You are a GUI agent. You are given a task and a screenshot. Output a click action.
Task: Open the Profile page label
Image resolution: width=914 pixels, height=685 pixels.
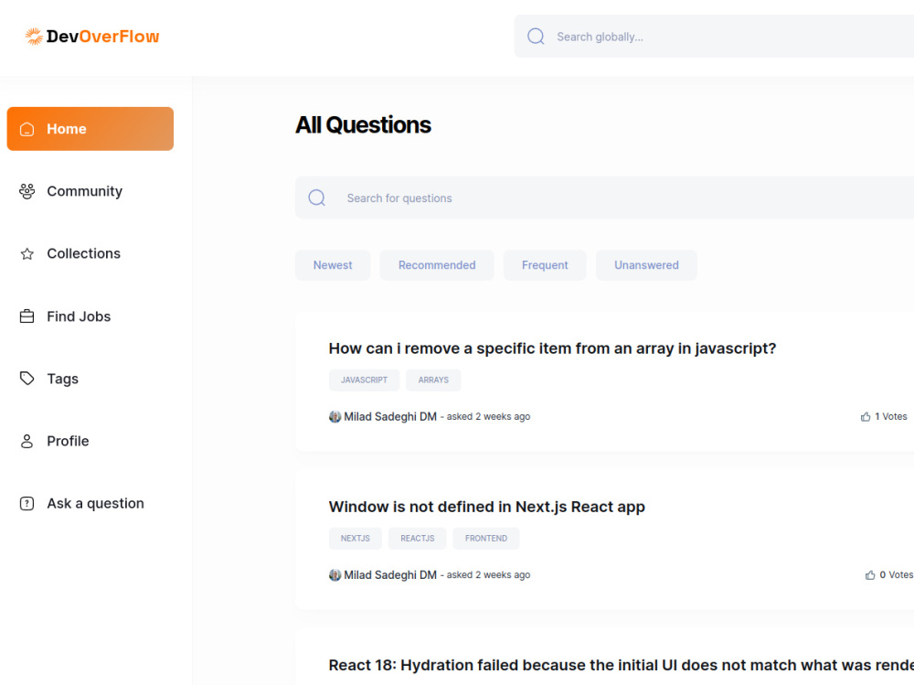point(69,441)
